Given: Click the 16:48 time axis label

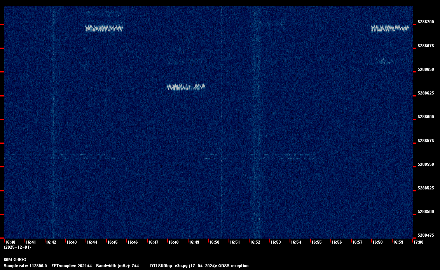Looking at the screenshot, I should click(173, 242).
